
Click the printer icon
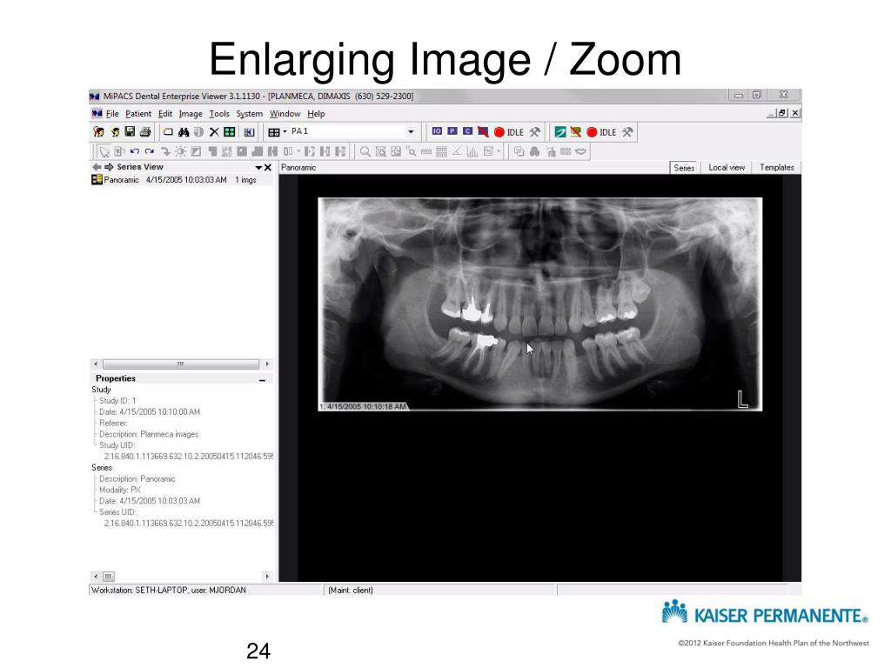(145, 132)
